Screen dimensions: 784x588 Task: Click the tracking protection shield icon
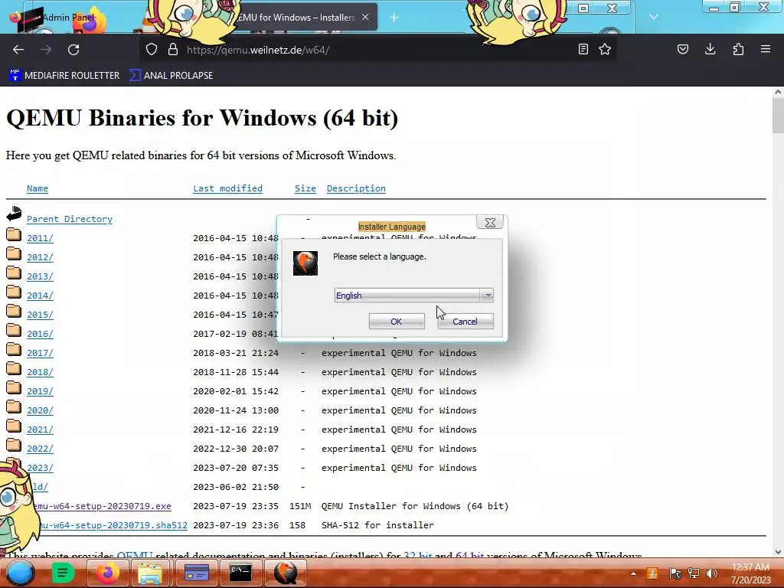pyautogui.click(x=152, y=50)
